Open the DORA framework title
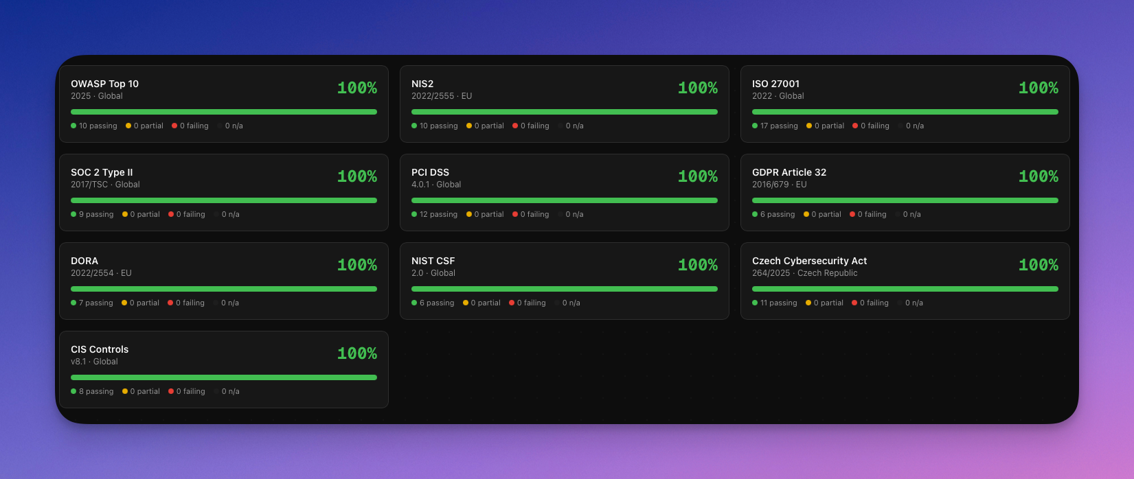Viewport: 1134px width, 479px height. [84, 261]
